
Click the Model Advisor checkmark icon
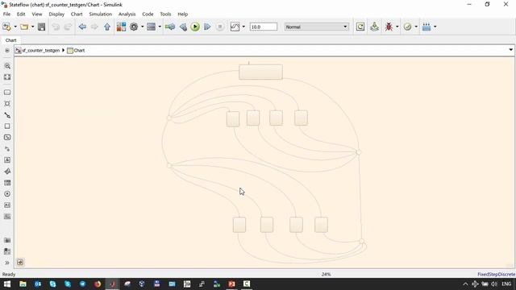point(407,27)
